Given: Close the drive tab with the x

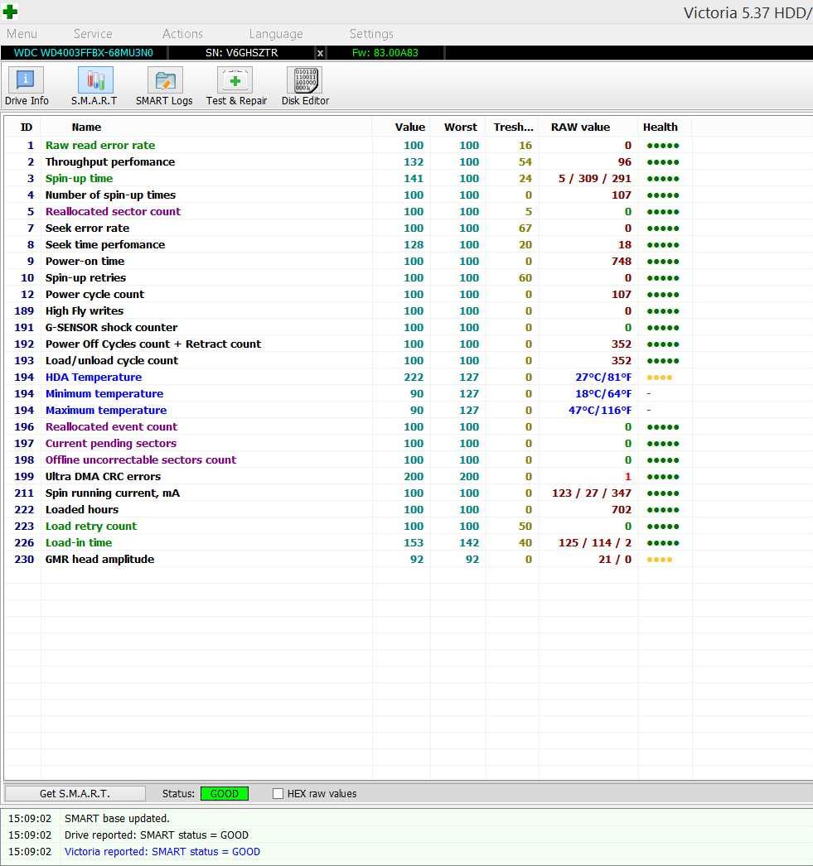Looking at the screenshot, I should 320,53.
